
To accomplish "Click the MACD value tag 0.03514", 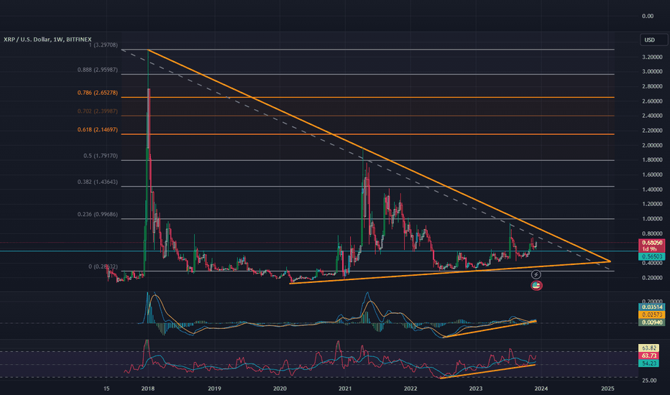I will tap(651, 307).
